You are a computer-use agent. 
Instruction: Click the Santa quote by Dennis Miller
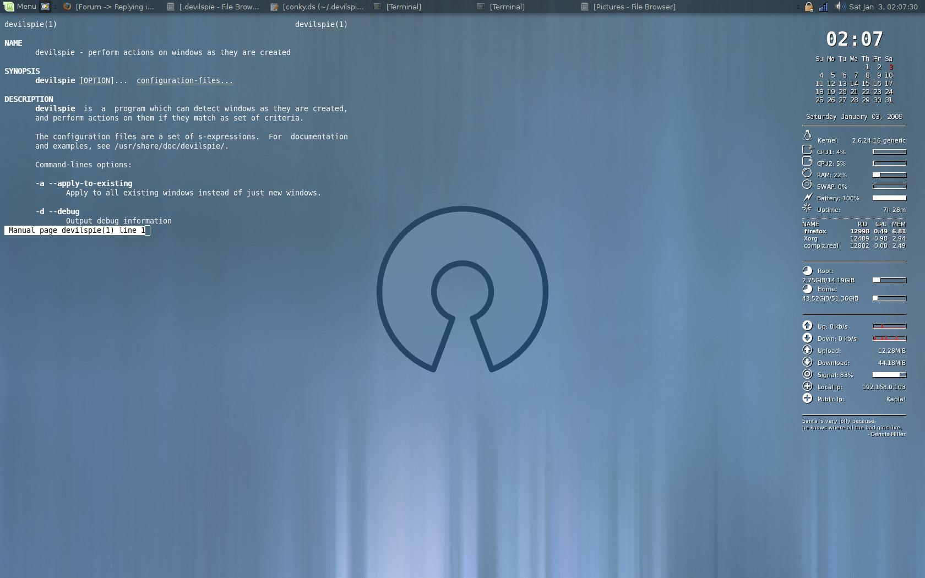click(854, 428)
